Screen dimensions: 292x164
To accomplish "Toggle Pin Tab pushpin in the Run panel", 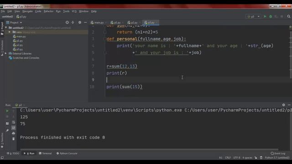I will pyautogui.click(x=7, y=131).
